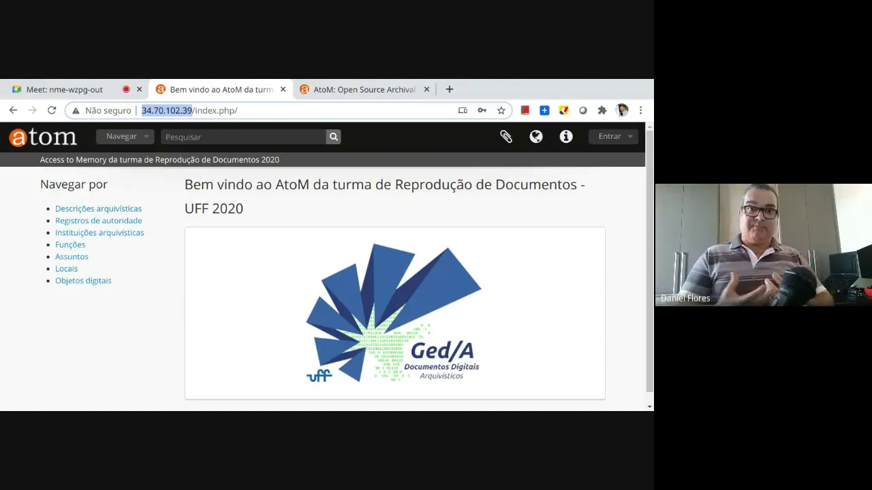Open the Assuntos link
The height and width of the screenshot is (490, 872).
72,257
